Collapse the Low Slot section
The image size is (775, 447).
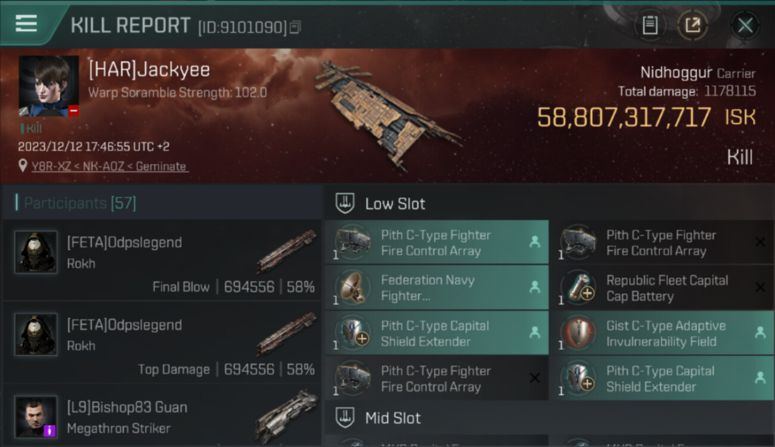coord(345,203)
